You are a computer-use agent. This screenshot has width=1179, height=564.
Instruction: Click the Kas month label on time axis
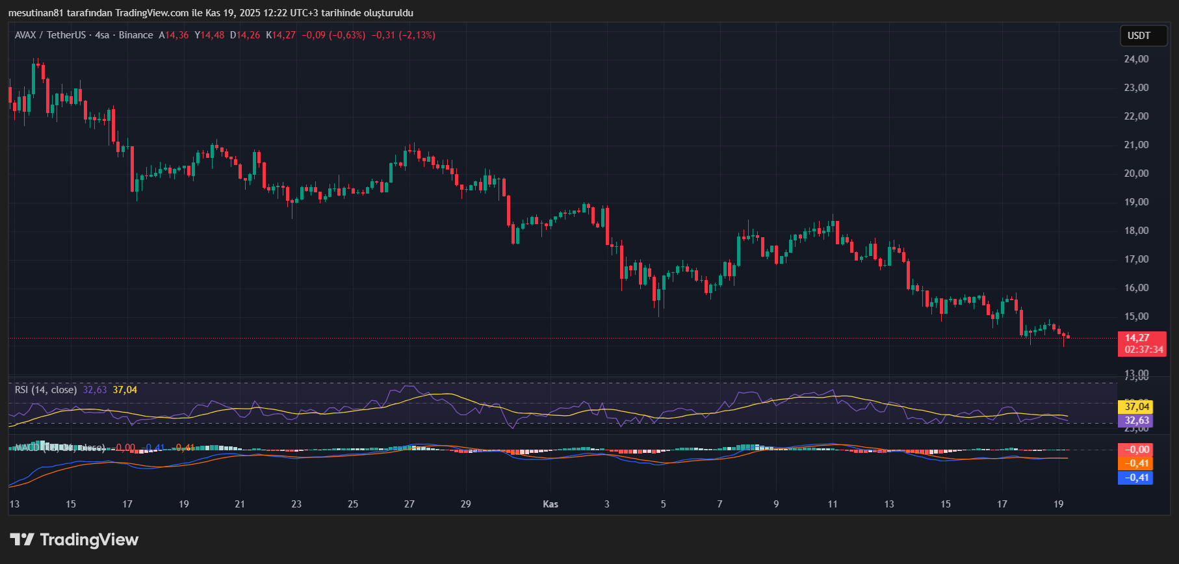[551, 504]
